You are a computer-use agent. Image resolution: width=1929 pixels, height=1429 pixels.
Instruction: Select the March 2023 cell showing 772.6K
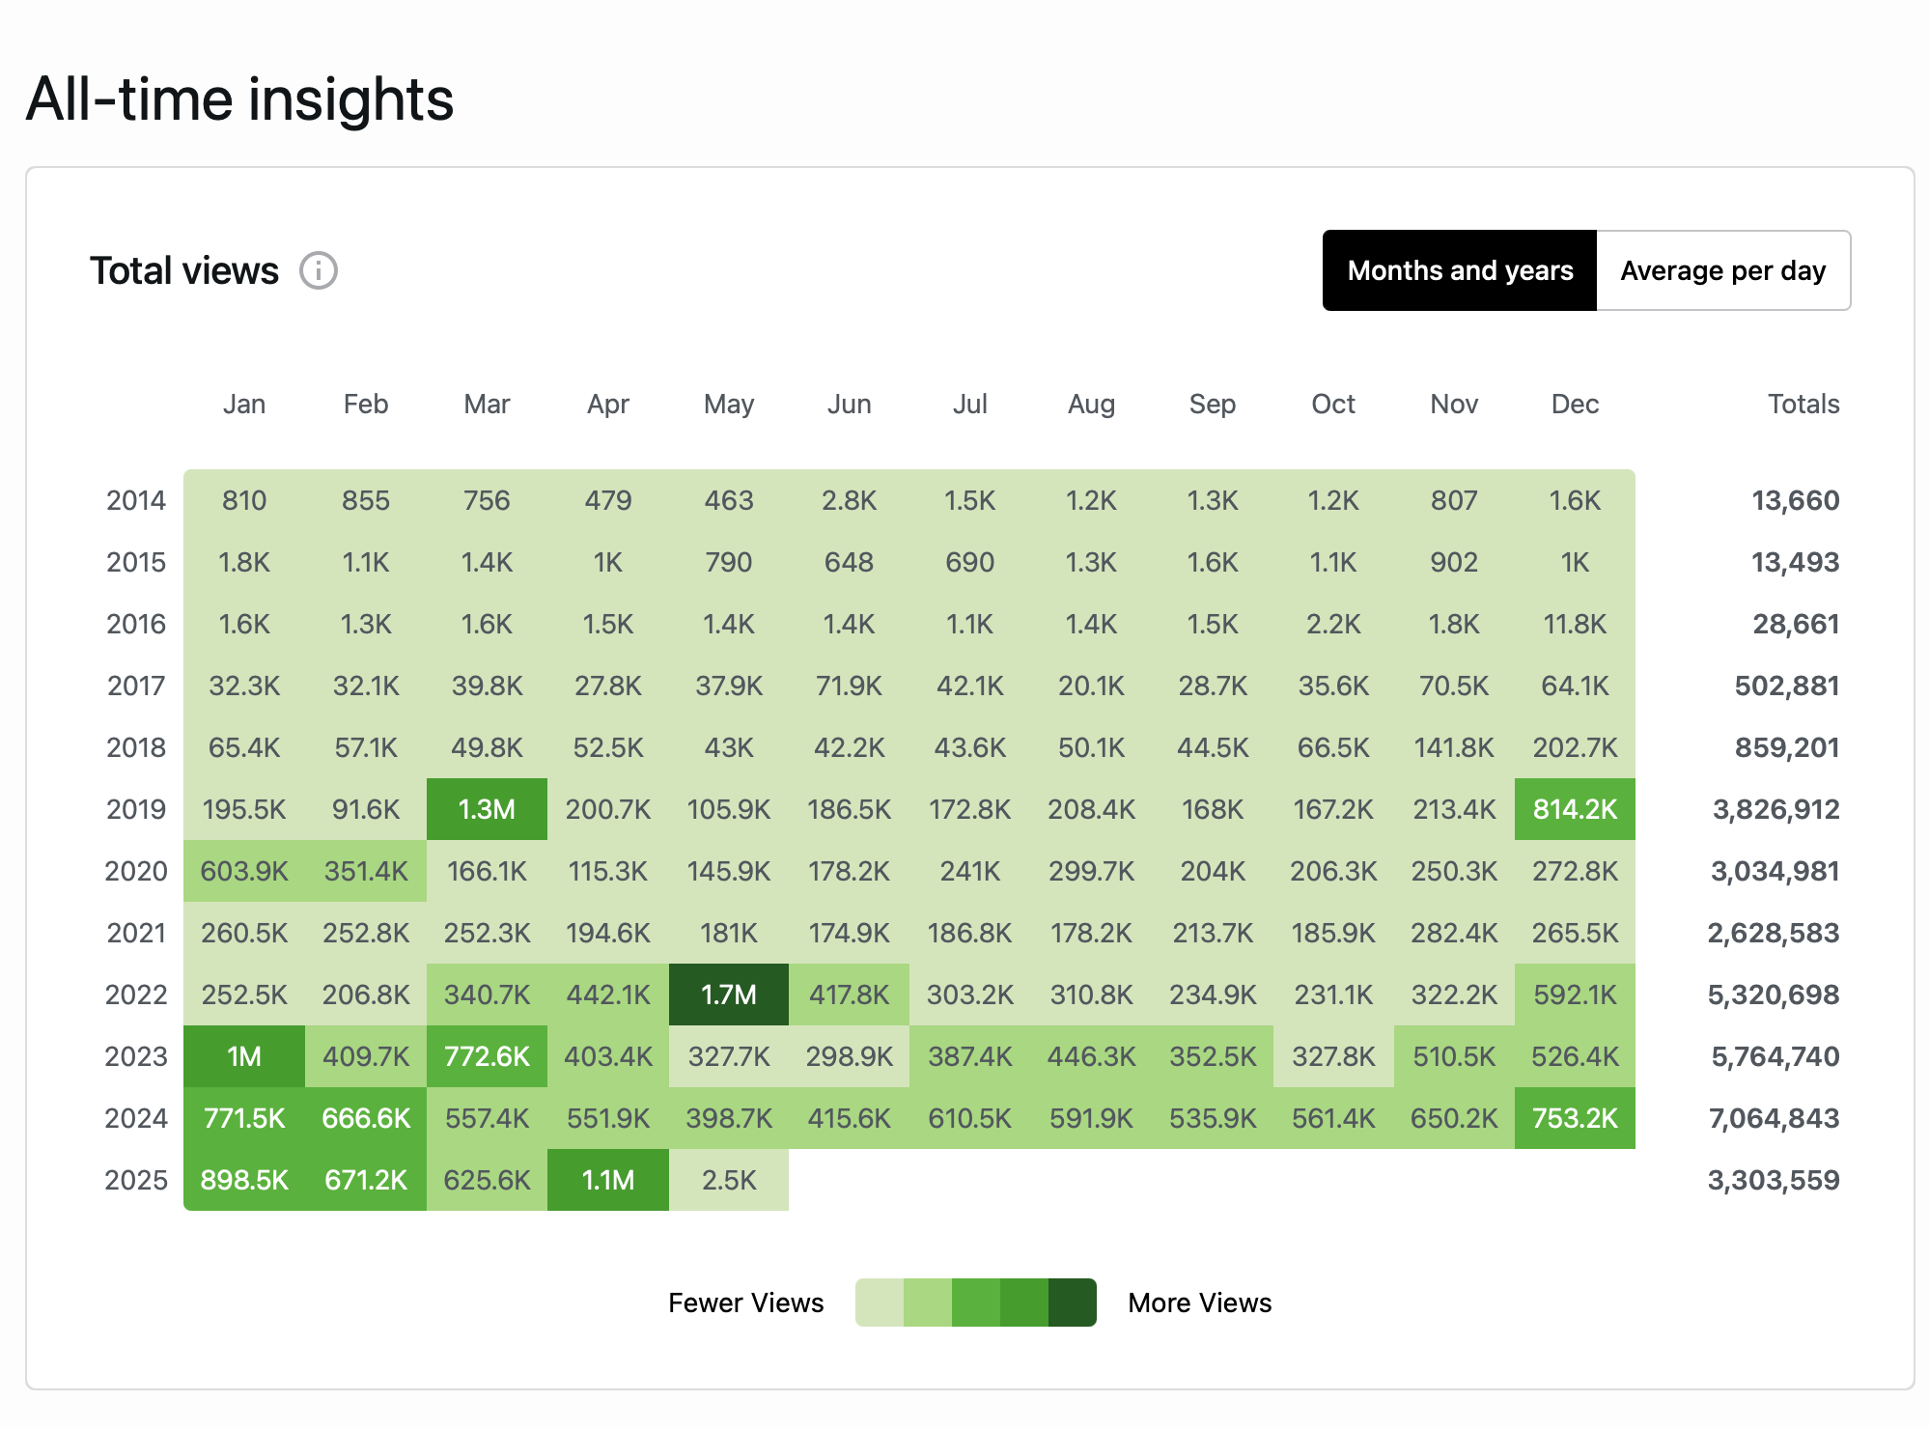coord(487,1056)
